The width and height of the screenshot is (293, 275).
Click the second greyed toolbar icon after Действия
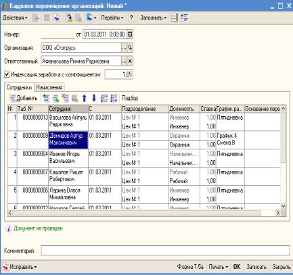(47, 18)
